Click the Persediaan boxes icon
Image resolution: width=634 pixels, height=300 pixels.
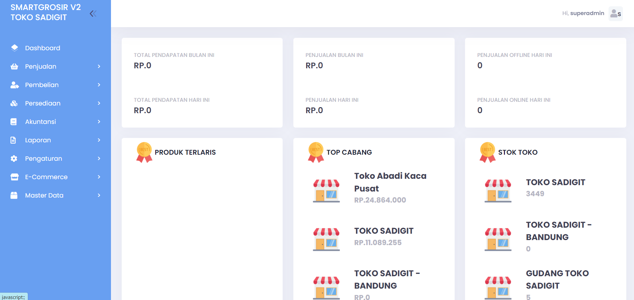(14, 103)
